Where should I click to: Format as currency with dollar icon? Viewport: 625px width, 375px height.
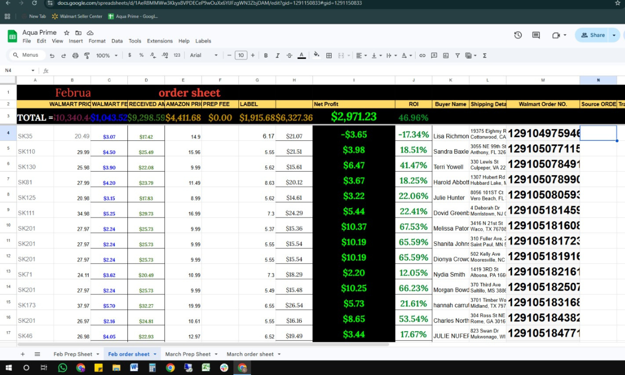[x=129, y=56]
